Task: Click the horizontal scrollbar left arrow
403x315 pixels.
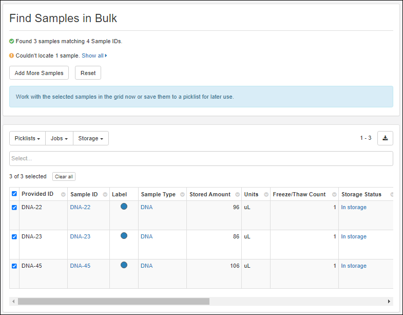Action: [x=13, y=302]
